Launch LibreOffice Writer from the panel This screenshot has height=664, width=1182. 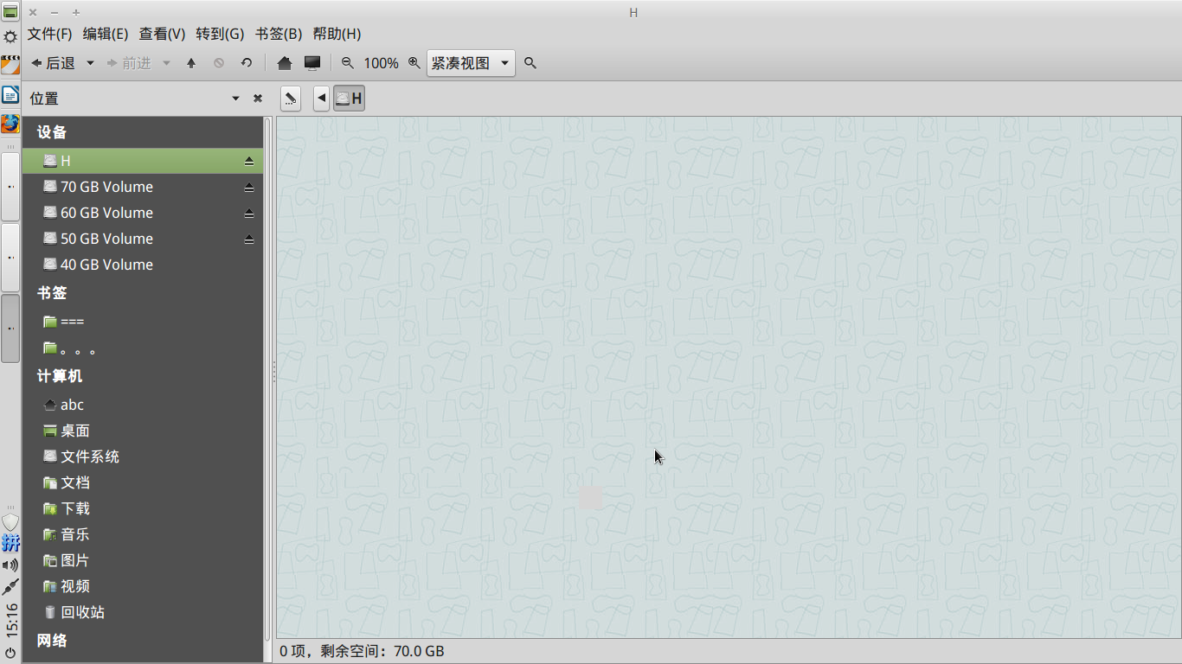[10, 94]
